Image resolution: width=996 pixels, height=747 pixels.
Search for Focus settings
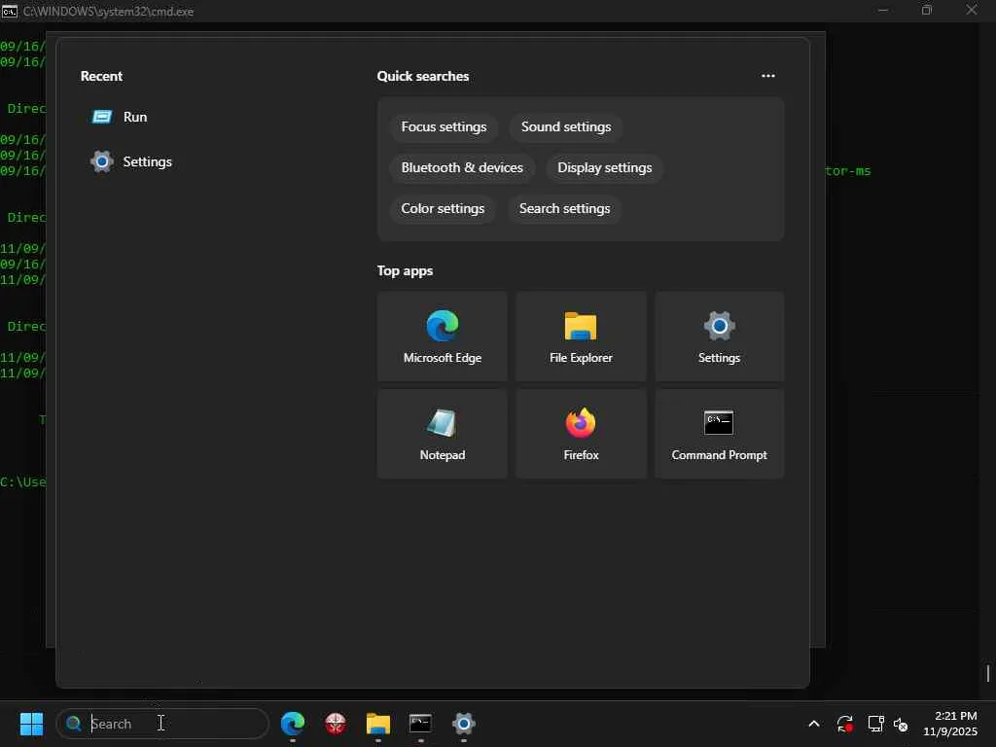coord(444,127)
